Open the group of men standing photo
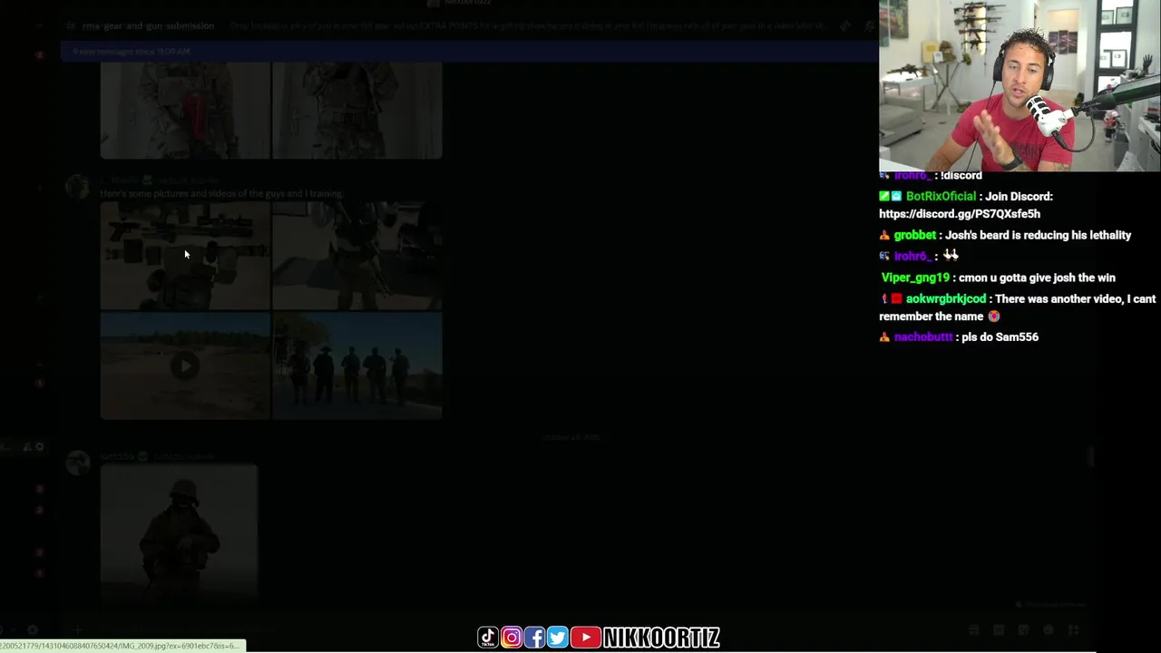This screenshot has height=653, width=1161. (x=357, y=365)
